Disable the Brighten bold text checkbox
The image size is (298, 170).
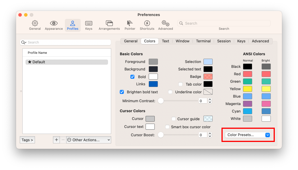(x=122, y=92)
